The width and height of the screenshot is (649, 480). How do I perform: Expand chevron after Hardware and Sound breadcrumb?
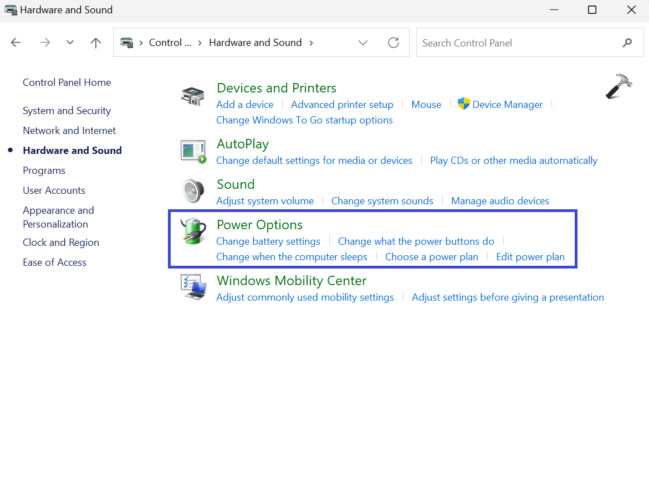(311, 43)
